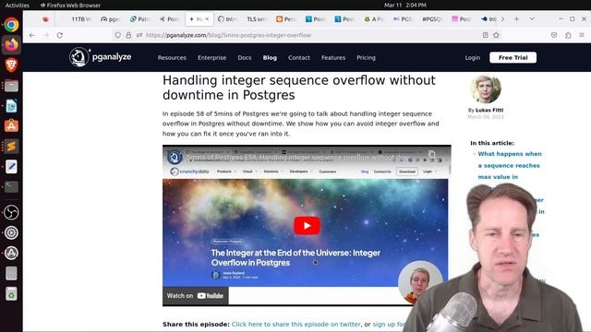Switch to the '#PGSQ' tab
Screen dimensions: 591x332
(432, 18)
